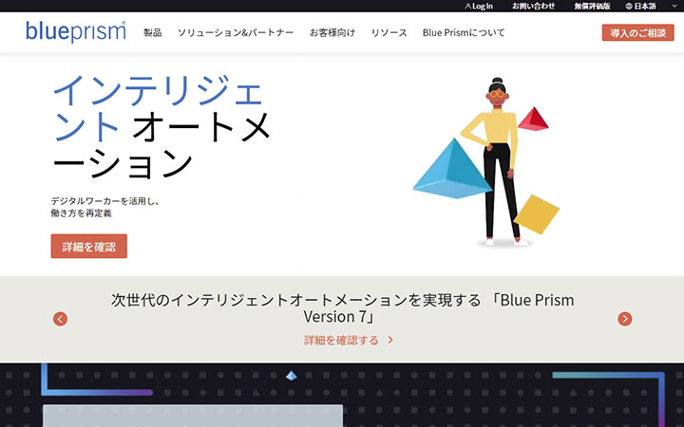
Task: Open the 無償評価版 link
Action: 592,6
